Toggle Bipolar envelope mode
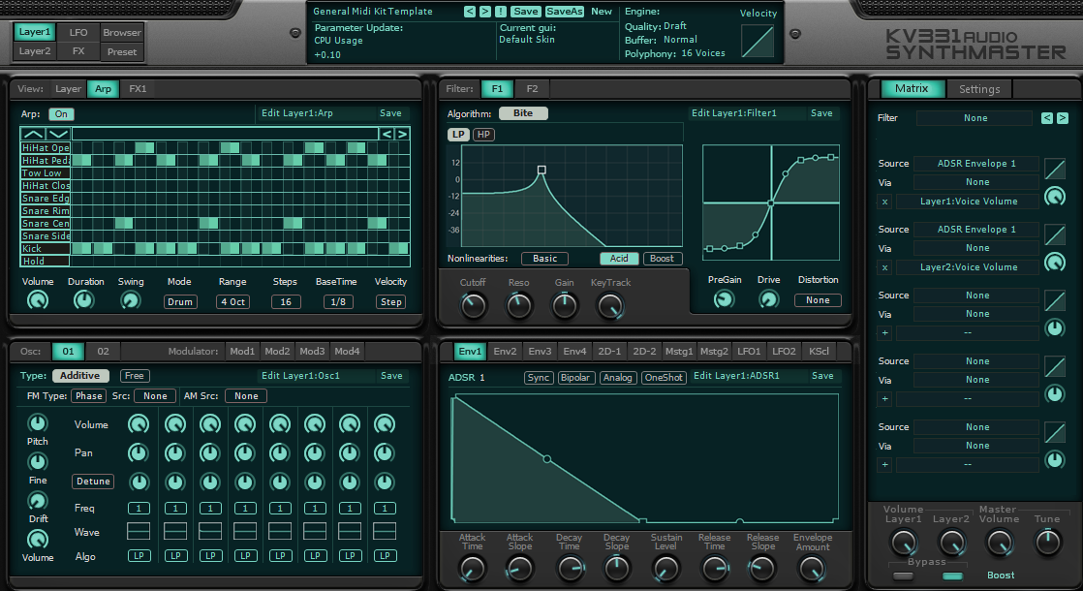 pyautogui.click(x=575, y=378)
